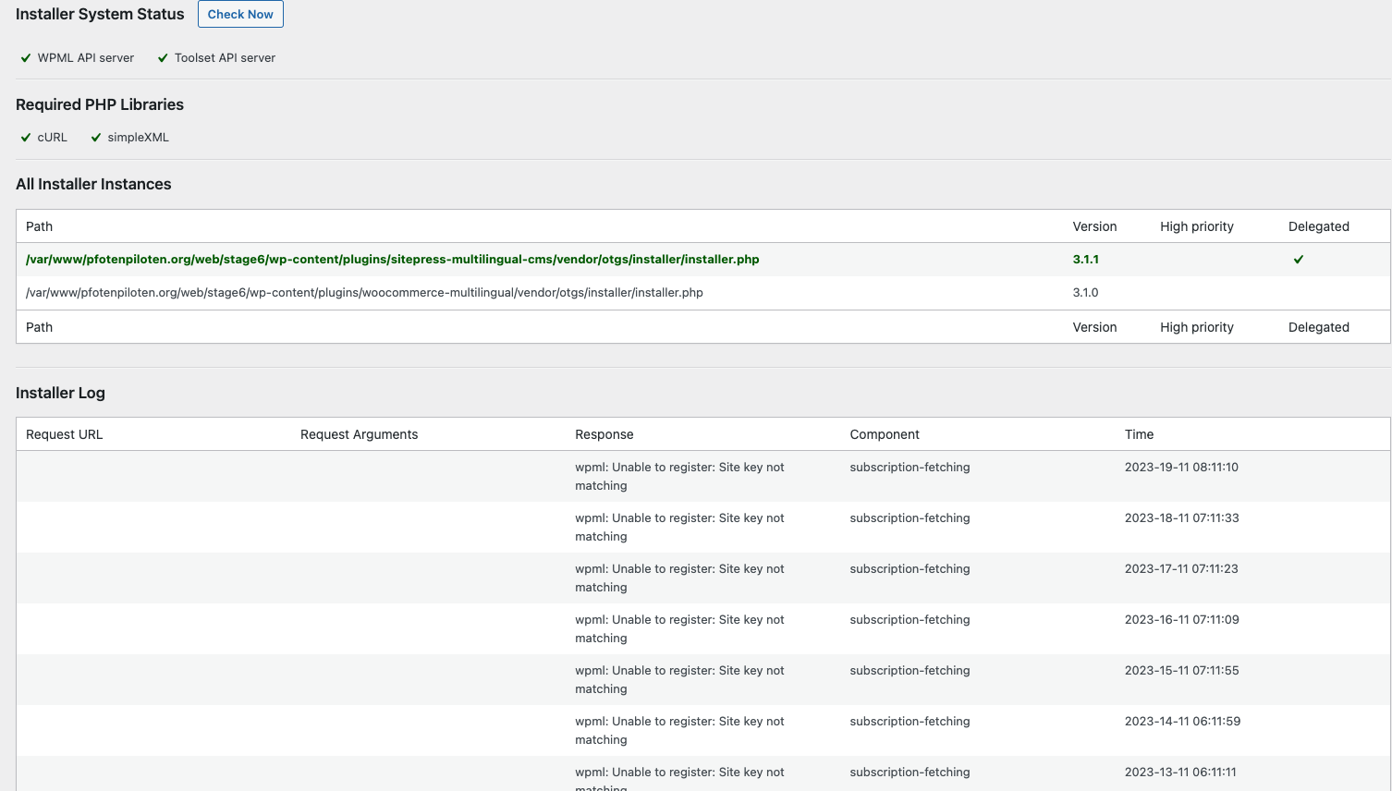Click version 3.1.1 cell
This screenshot has height=791, width=1392.
(1086, 260)
